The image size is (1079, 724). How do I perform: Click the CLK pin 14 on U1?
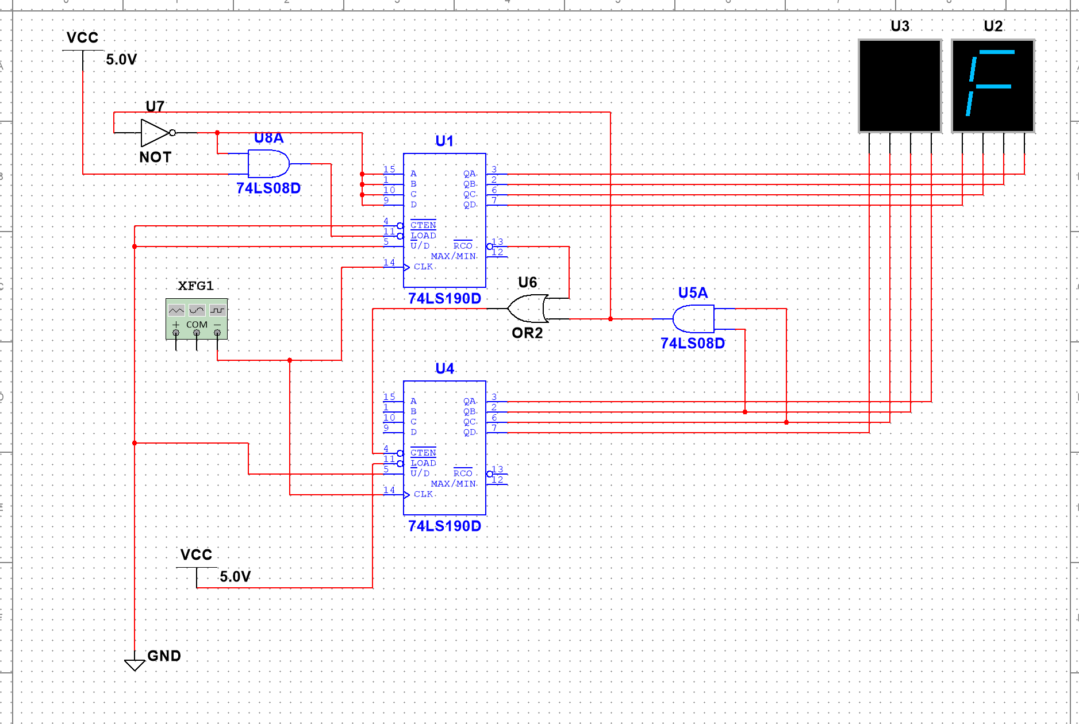click(393, 267)
